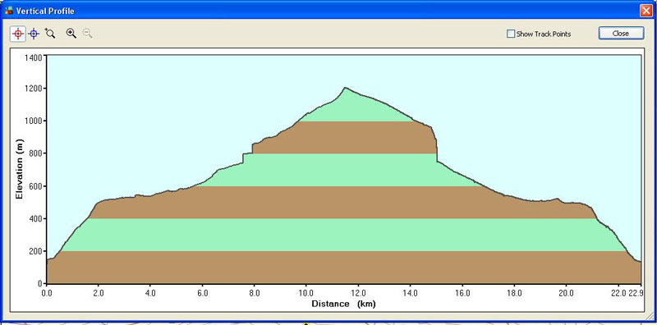Click the Vertical Profile title bar icon
The width and height of the screenshot is (657, 325).
point(8,11)
